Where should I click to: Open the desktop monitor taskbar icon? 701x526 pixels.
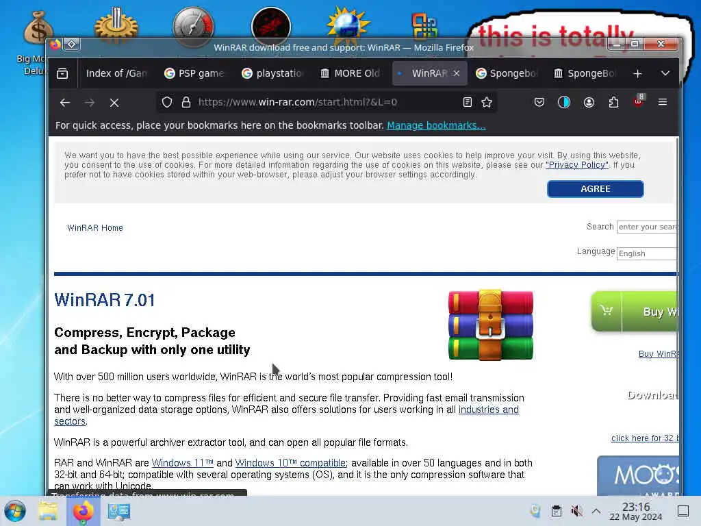[119, 511]
